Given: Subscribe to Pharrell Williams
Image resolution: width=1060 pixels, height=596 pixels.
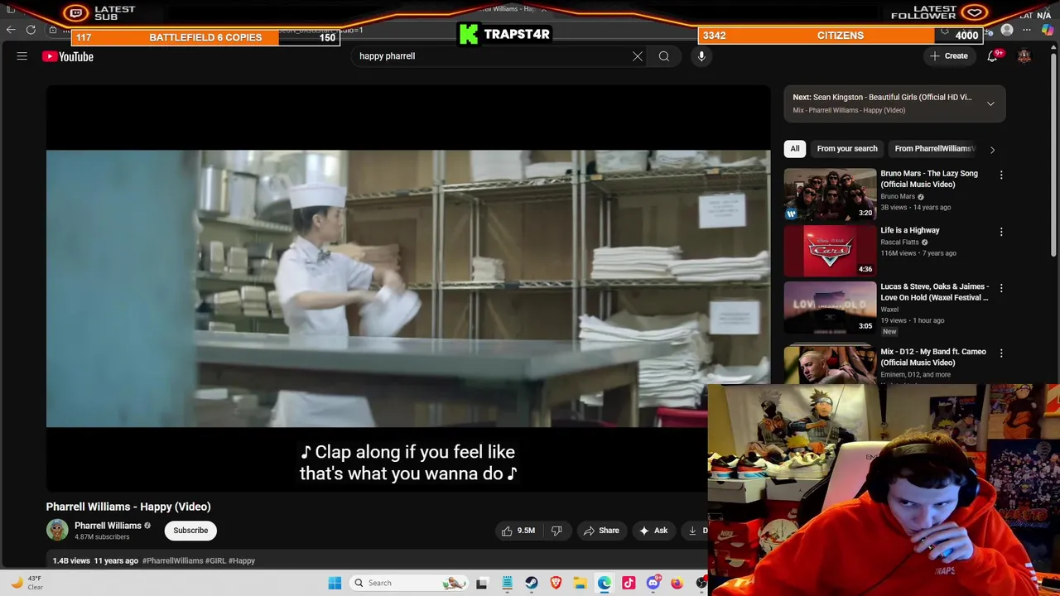Looking at the screenshot, I should coord(190,531).
